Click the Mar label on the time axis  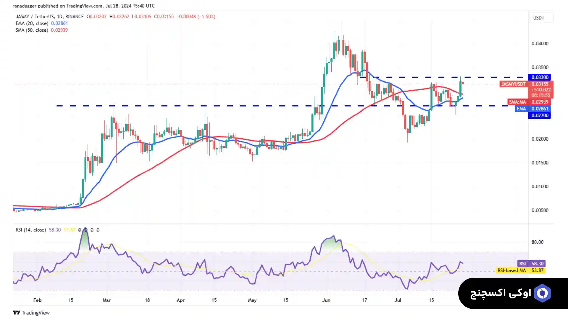click(106, 300)
